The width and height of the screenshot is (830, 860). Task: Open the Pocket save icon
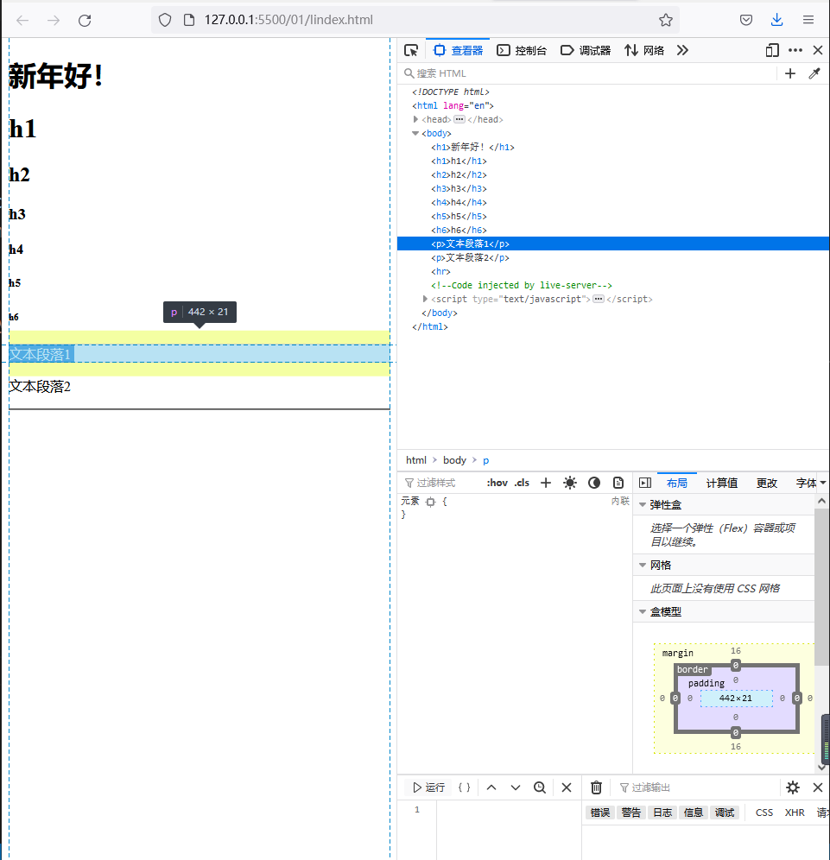coord(746,21)
